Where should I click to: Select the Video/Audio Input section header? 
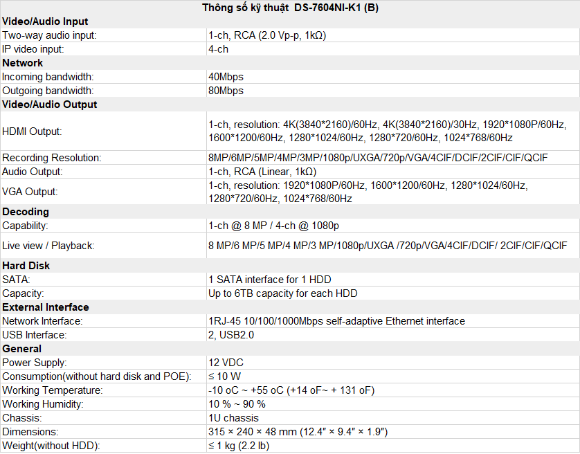point(45,21)
